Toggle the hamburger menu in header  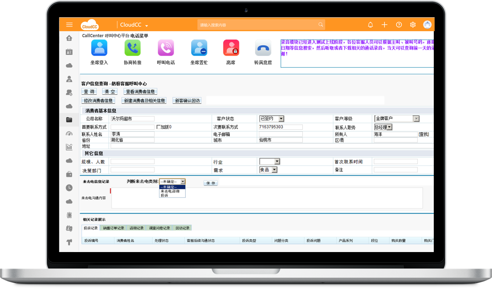[69, 25]
